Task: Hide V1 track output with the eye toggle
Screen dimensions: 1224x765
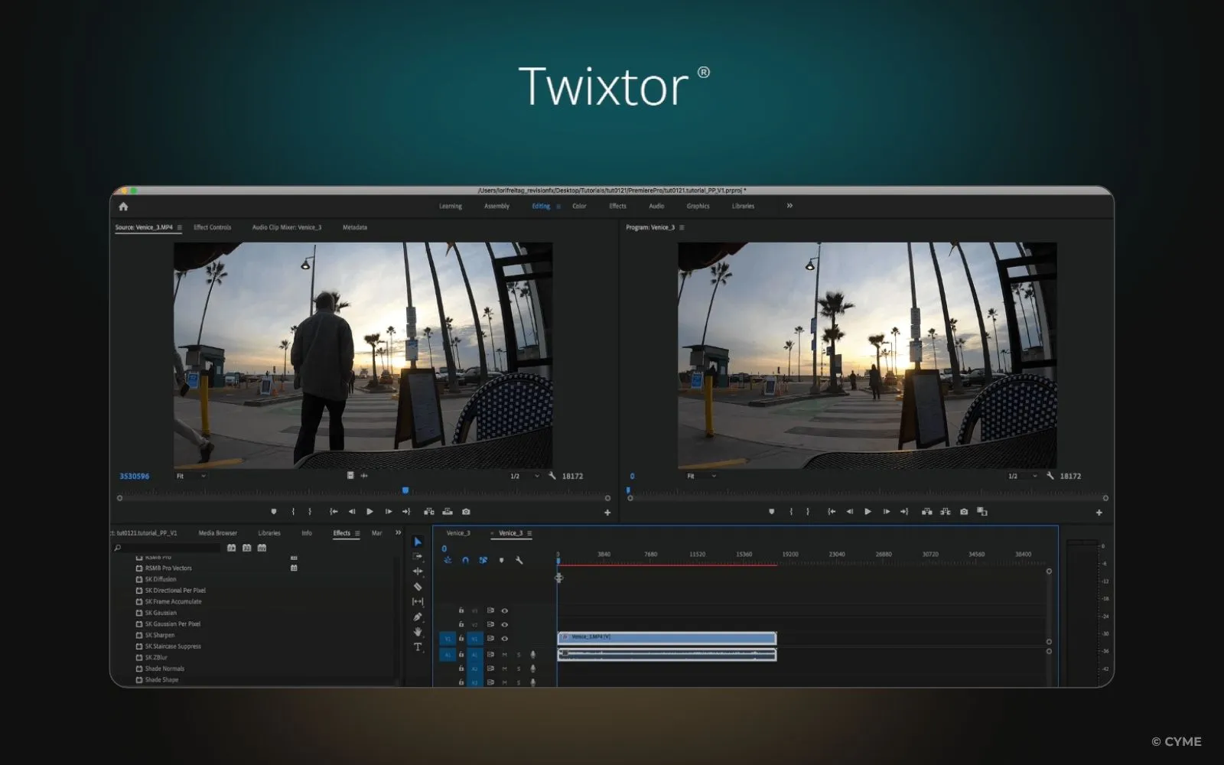Action: tap(505, 638)
